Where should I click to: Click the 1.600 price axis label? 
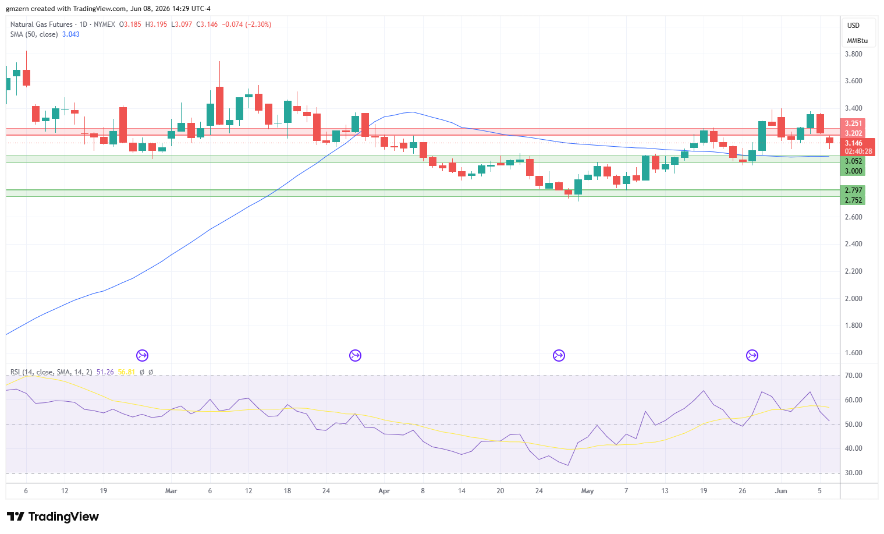854,353
